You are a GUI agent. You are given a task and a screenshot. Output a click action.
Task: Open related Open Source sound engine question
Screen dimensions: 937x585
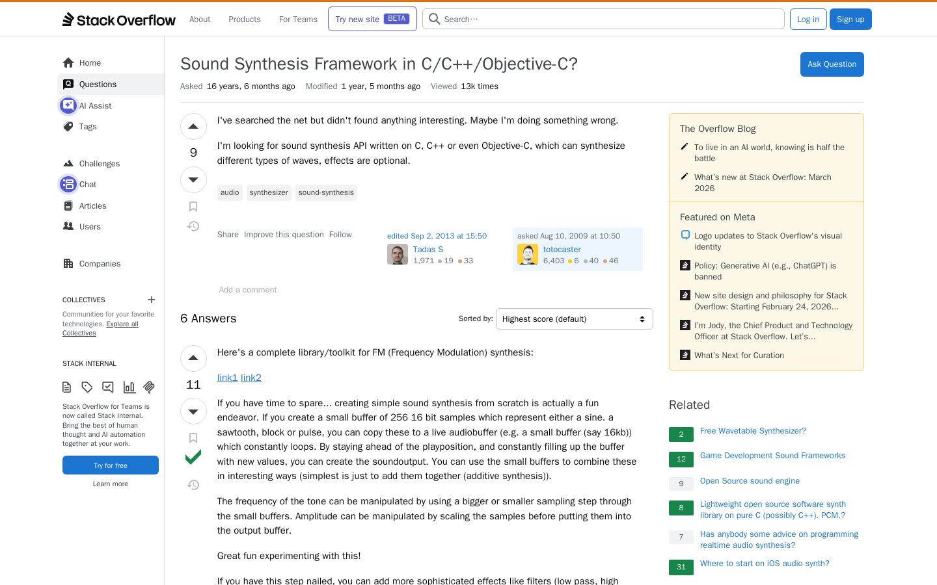[750, 481]
